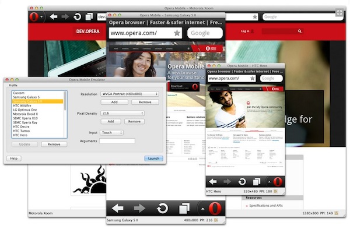Image resolution: width=350 pixels, height=229 pixels.
Task: Click status bar icon next to PPI 149
Action: pos(336,213)
